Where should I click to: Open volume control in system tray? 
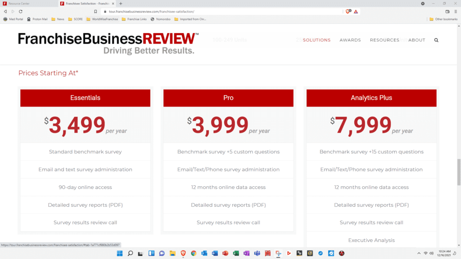(432, 254)
